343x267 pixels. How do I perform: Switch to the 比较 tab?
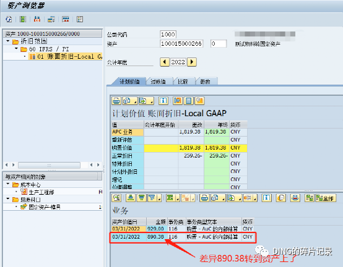tap(183, 82)
